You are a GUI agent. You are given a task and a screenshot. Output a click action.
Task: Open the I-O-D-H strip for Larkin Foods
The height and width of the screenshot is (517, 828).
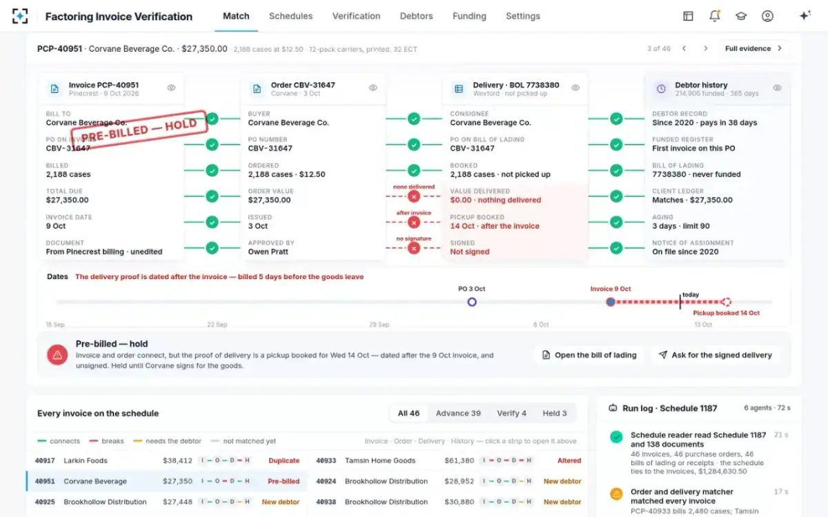226,460
